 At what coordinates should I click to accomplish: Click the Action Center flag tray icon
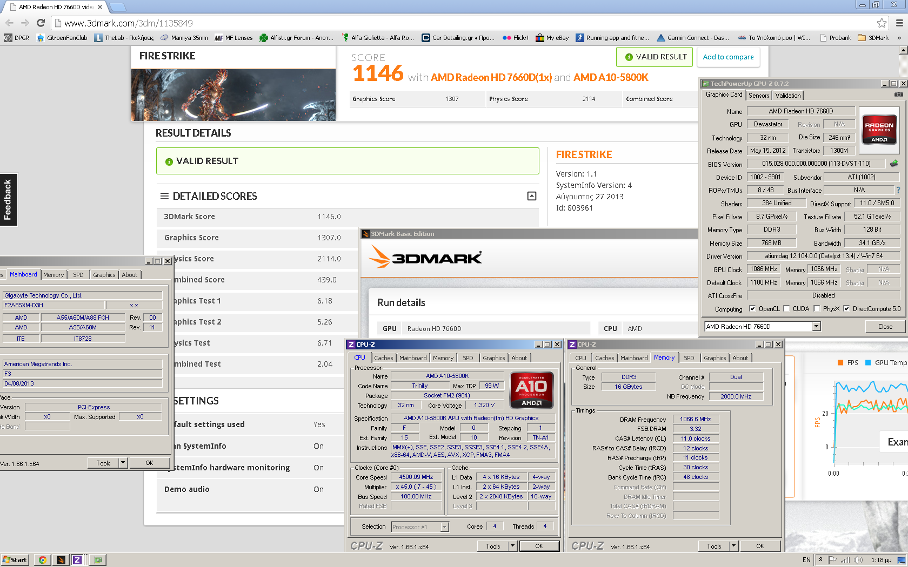click(x=832, y=560)
